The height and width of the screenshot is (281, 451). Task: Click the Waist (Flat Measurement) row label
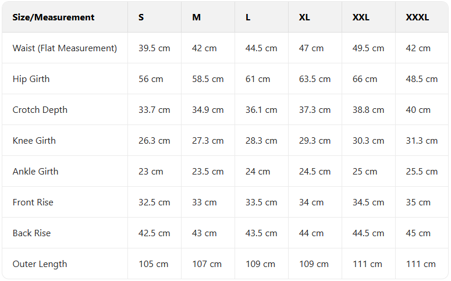[65, 48]
